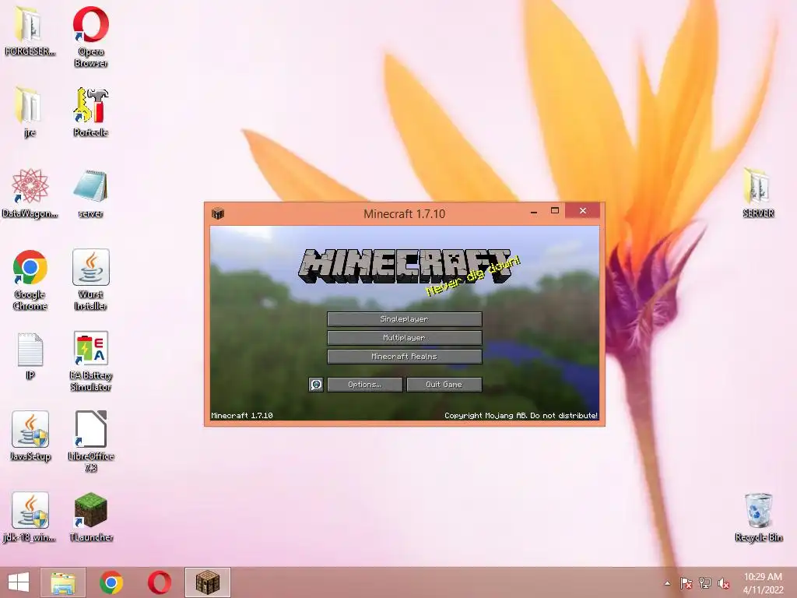The width and height of the screenshot is (797, 598).
Task: Click 'Copyright Mojang AB. Do not distribute!' text
Action: coord(521,416)
